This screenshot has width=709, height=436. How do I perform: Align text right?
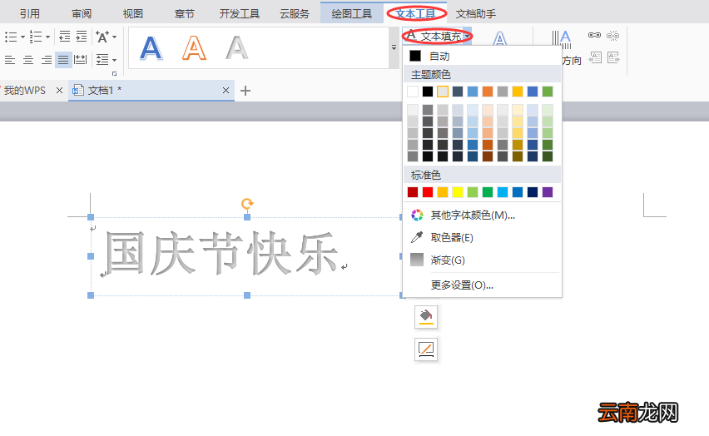point(46,60)
